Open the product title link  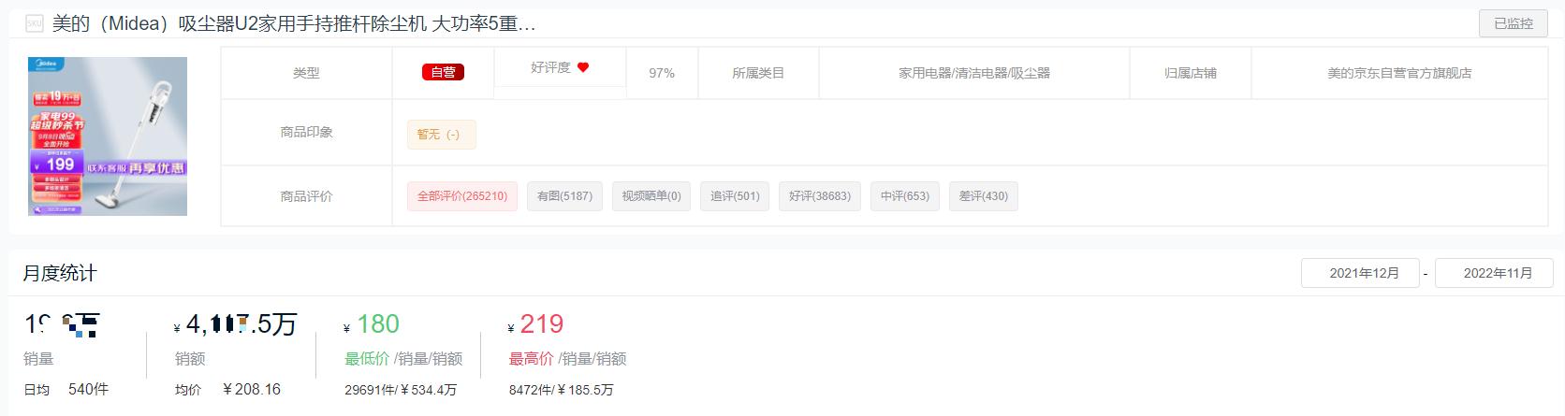pos(294,24)
